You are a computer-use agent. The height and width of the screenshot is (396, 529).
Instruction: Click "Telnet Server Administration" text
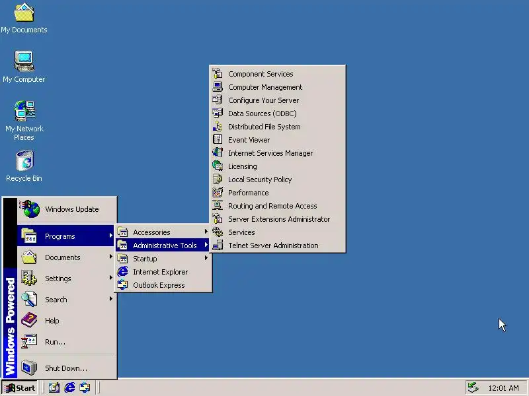pos(273,246)
